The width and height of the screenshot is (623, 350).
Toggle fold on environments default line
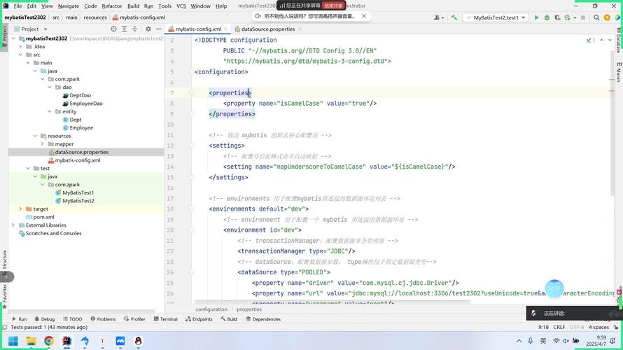click(191, 209)
